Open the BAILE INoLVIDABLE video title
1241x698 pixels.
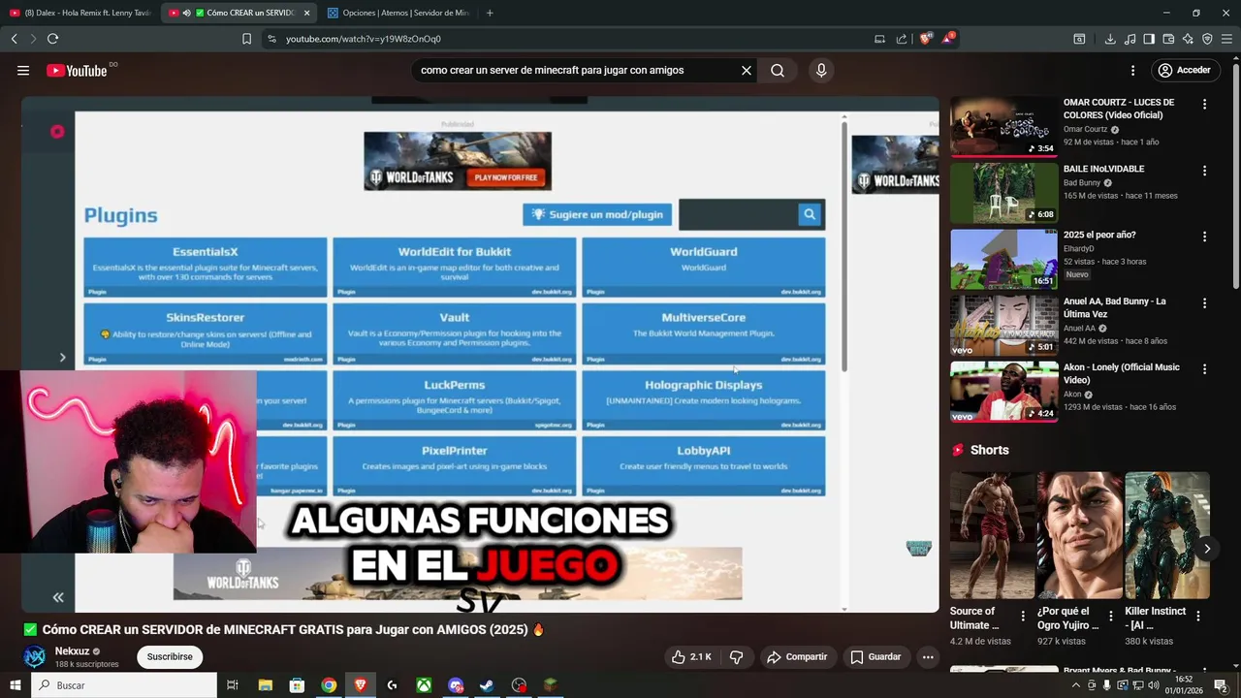[x=1103, y=169]
